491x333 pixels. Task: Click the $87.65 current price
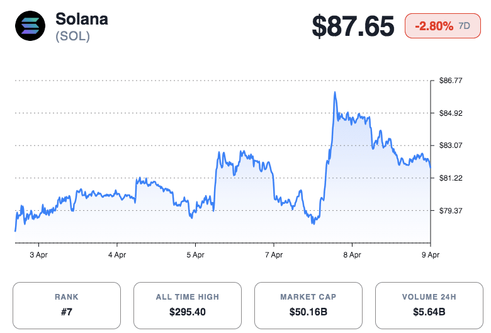[353, 26]
